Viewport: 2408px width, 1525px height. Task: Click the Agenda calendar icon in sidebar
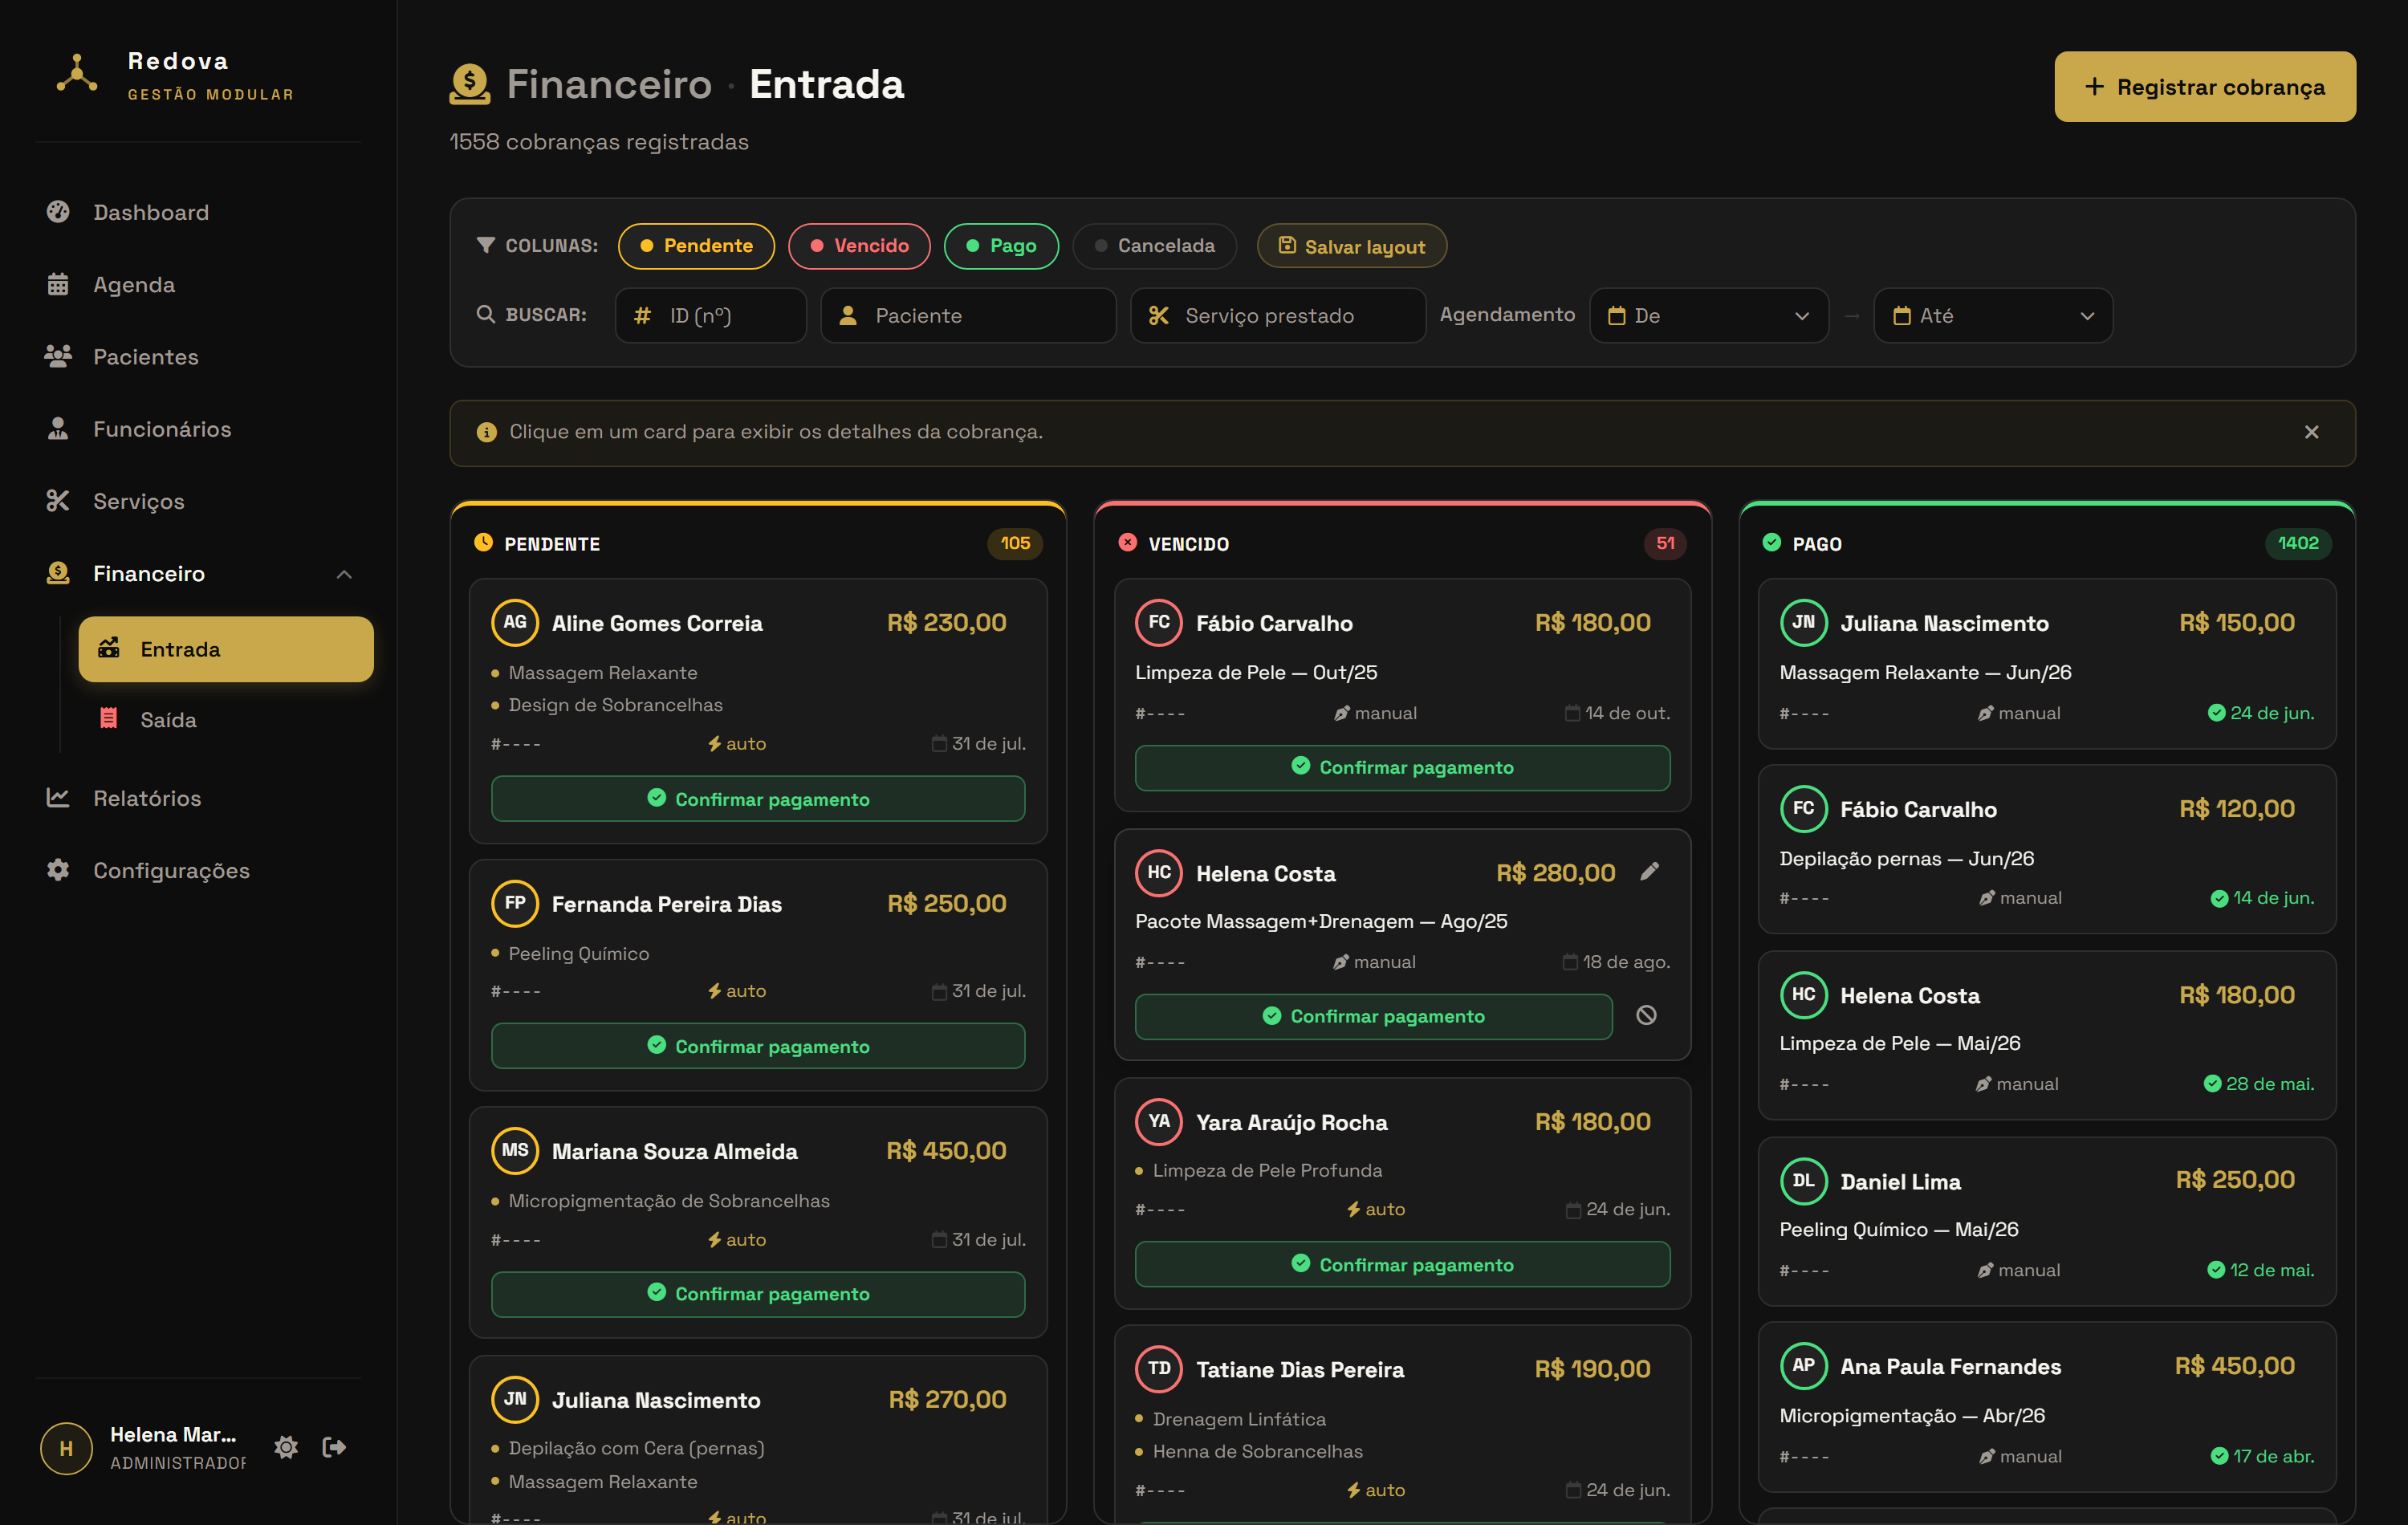tap(58, 284)
